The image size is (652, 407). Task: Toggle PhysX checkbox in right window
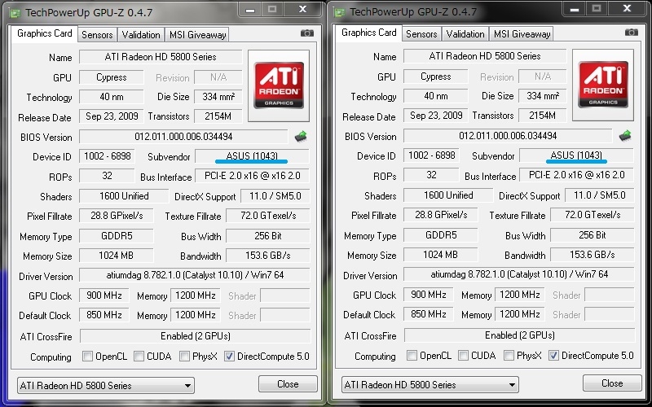[x=509, y=356]
